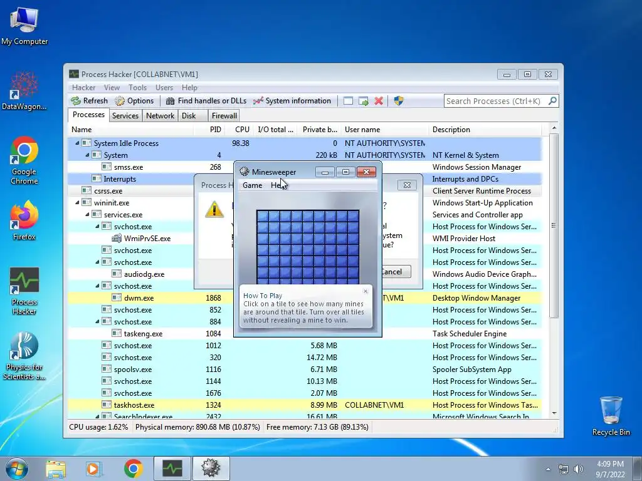642x481 pixels.
Task: Switch to the Services tab
Action: 125,116
